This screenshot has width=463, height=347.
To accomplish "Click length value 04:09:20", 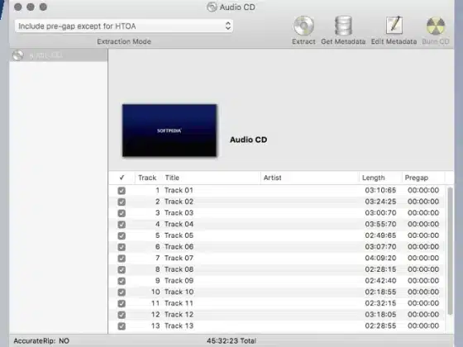I will [380, 258].
